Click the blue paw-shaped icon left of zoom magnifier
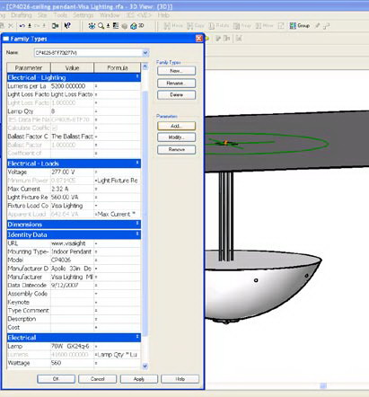Screen dimensions: 369x397 [x=92, y=26]
